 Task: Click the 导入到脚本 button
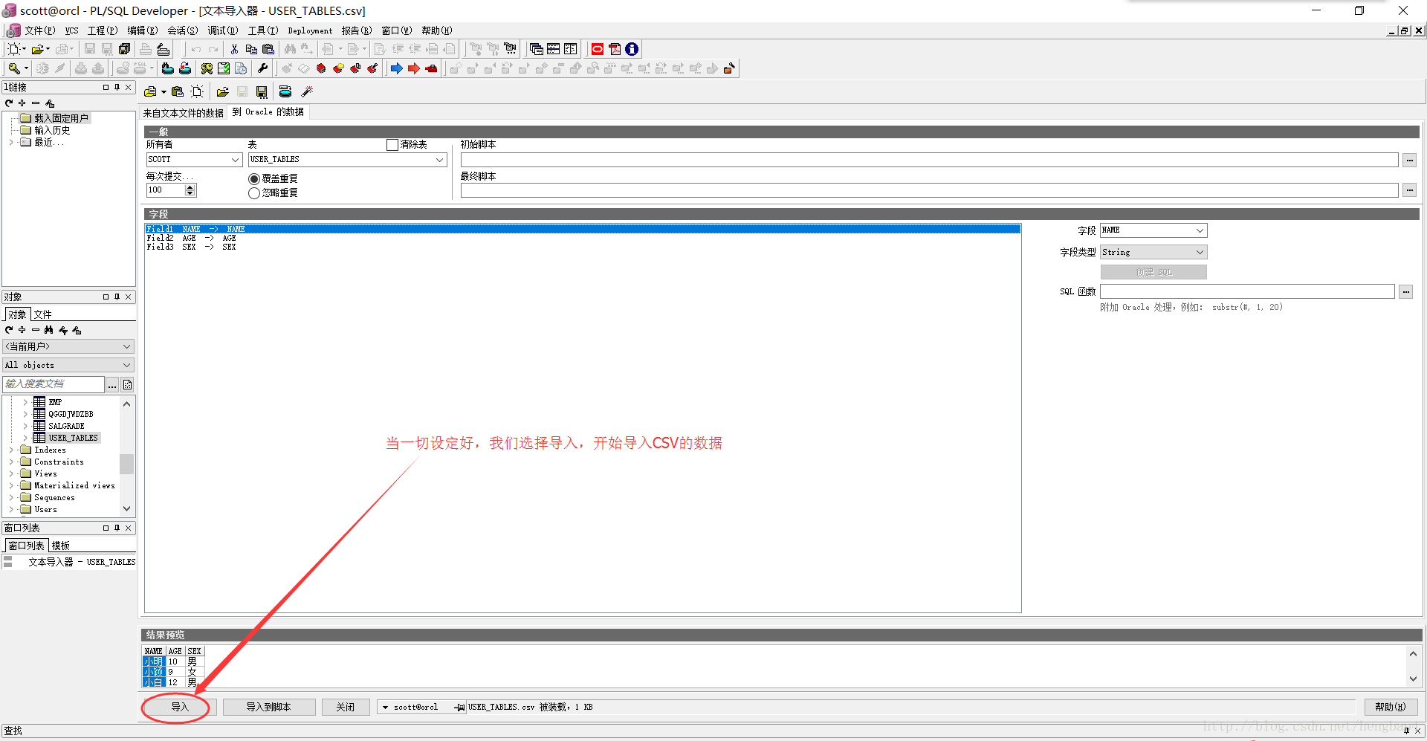pos(269,707)
